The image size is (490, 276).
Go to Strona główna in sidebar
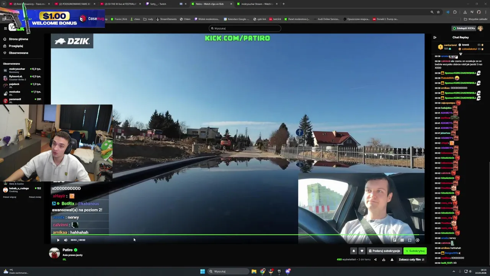[18, 39]
